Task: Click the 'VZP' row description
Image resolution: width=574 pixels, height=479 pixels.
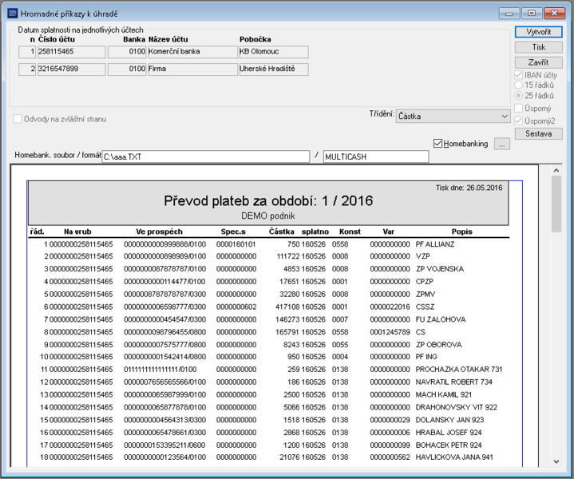Action: 423,256
